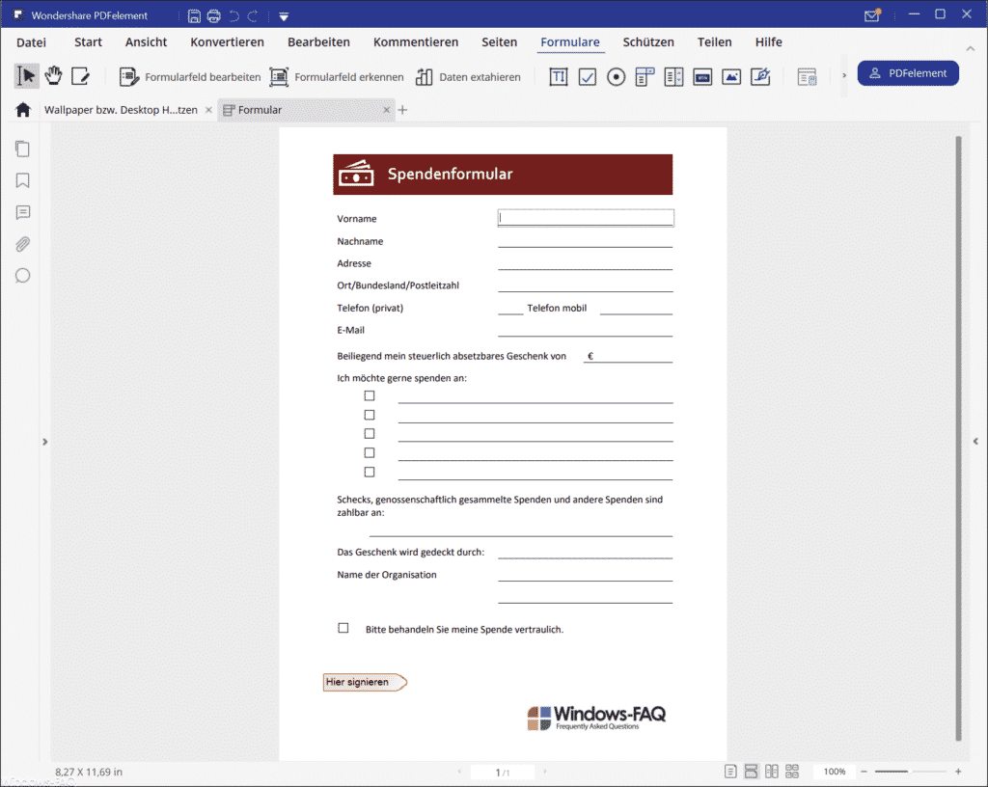This screenshot has height=787, width=988.
Task: Switch to the Seiten tab
Action: [499, 42]
